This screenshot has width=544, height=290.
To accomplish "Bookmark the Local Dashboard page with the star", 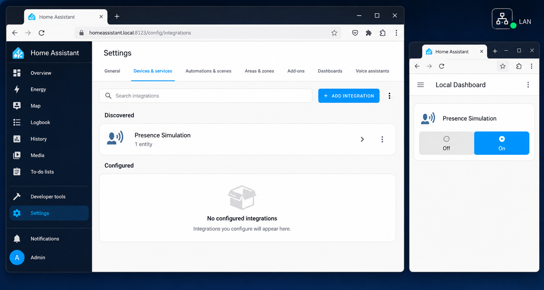I will [x=503, y=66].
